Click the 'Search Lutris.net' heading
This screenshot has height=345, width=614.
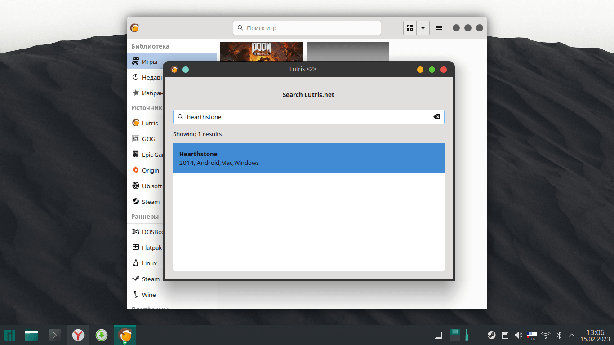pyautogui.click(x=308, y=95)
